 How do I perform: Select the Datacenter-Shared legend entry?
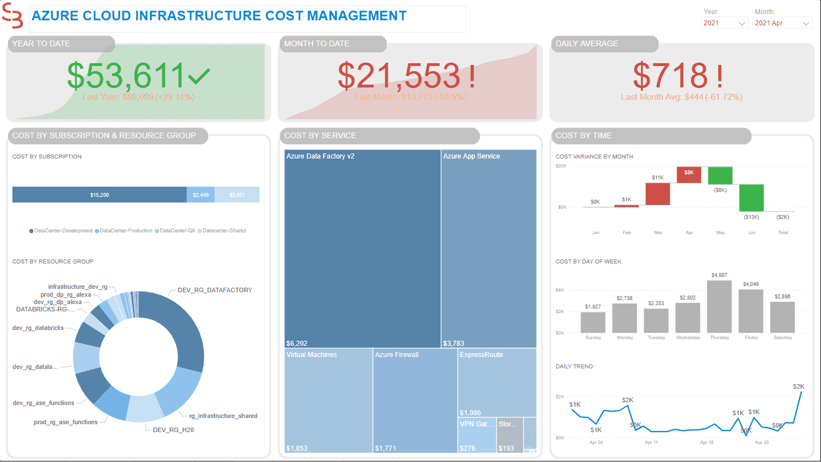pyautogui.click(x=221, y=231)
